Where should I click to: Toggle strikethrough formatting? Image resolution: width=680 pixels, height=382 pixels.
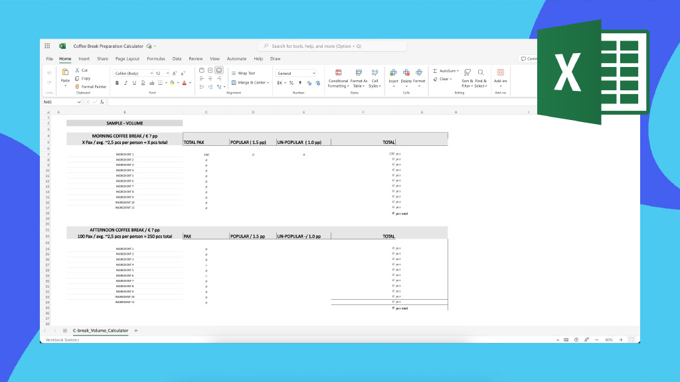tap(152, 83)
